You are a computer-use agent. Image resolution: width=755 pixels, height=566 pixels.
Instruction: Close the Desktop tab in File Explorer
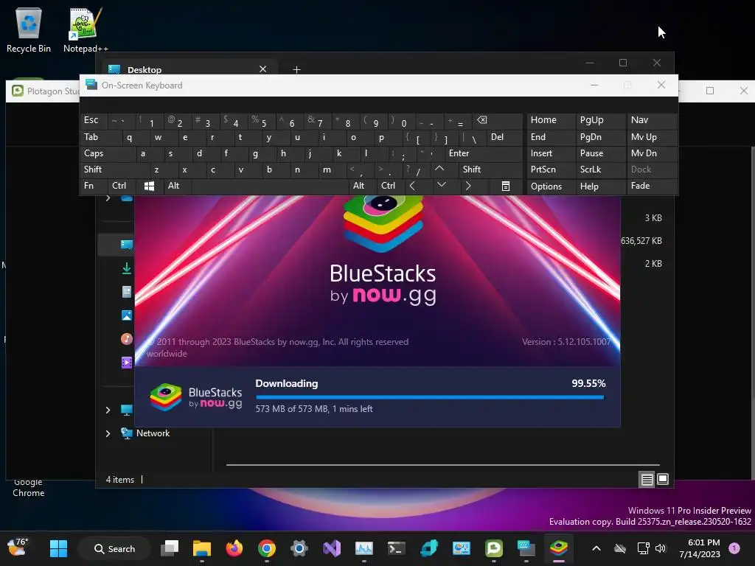263,69
